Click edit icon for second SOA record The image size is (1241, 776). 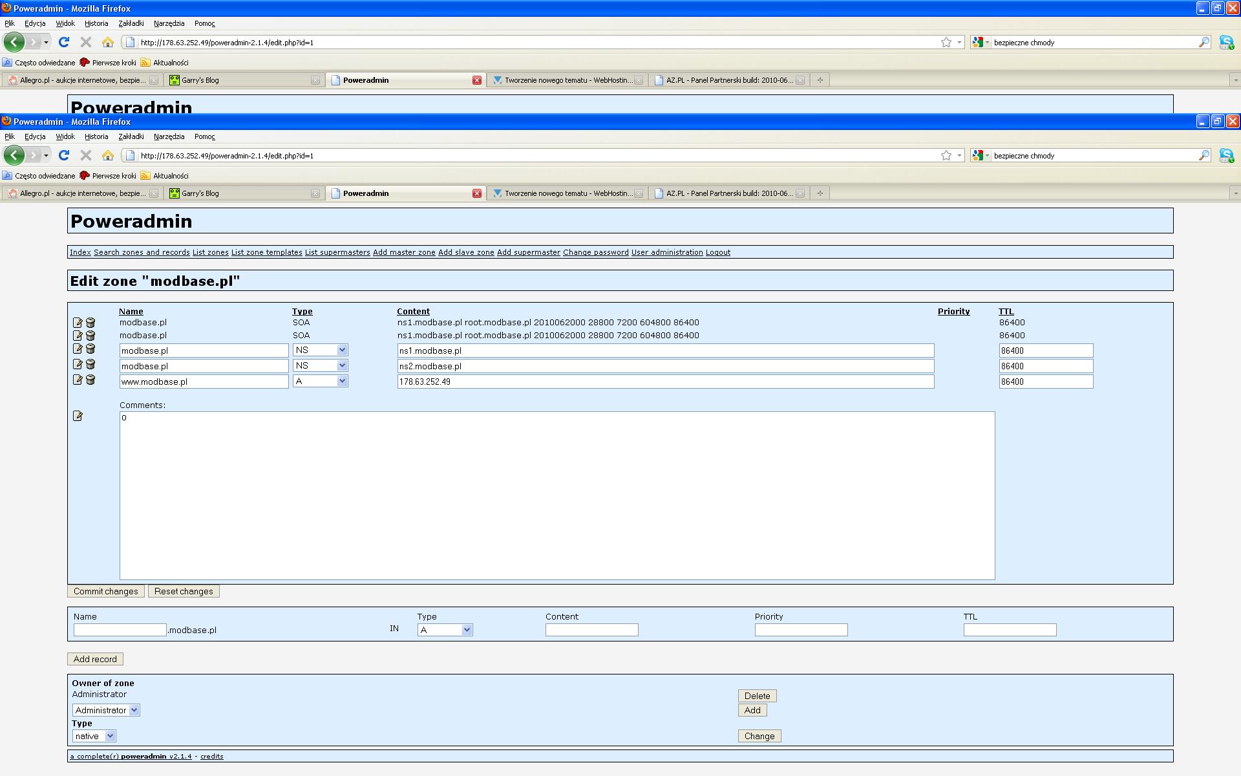coord(78,336)
